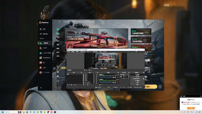Toggle visibility eye for 图像 4 source

(x=94, y=81)
